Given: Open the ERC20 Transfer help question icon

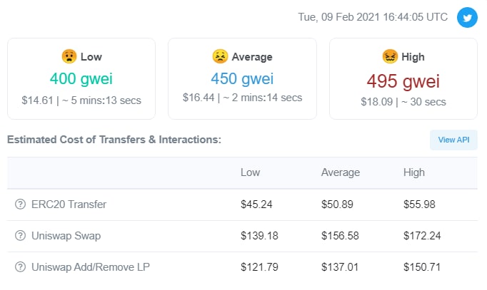Looking at the screenshot, I should pos(21,204).
